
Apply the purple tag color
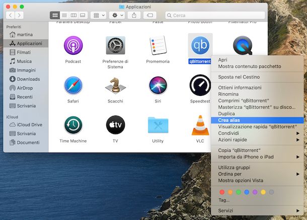click(x=255, y=192)
